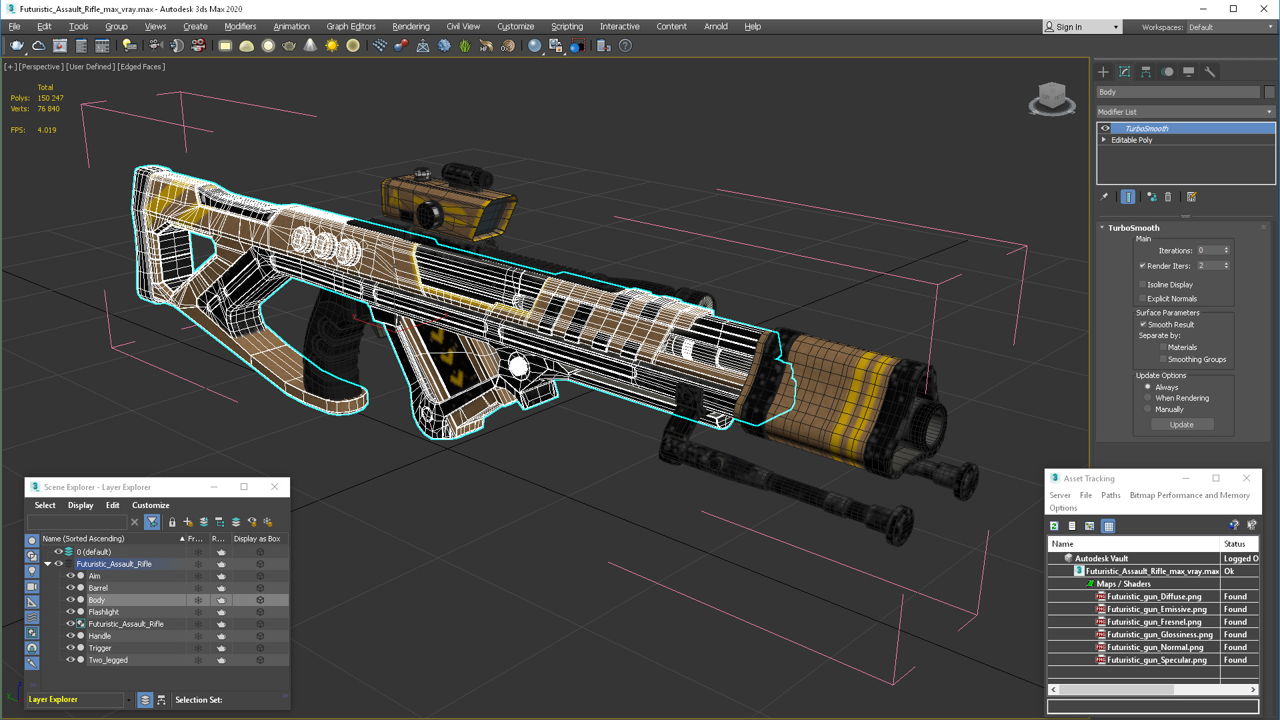The width and height of the screenshot is (1280, 720).
Task: Open the Utilities wrench panel tab
Action: tap(1210, 72)
